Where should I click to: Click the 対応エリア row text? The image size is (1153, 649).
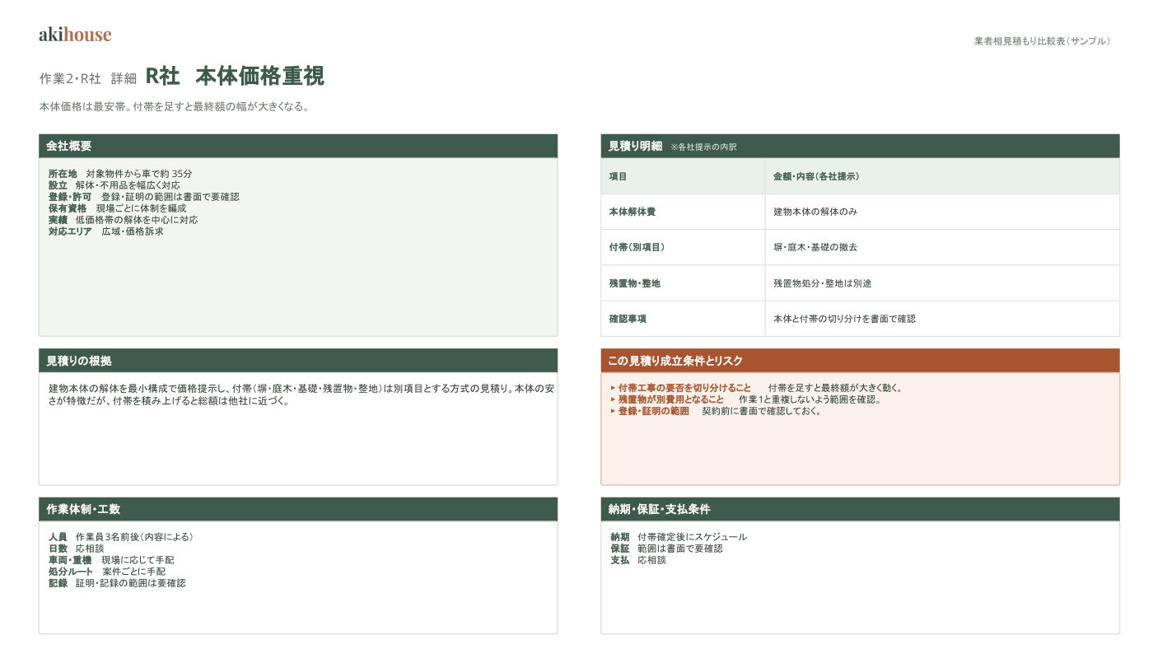click(105, 231)
